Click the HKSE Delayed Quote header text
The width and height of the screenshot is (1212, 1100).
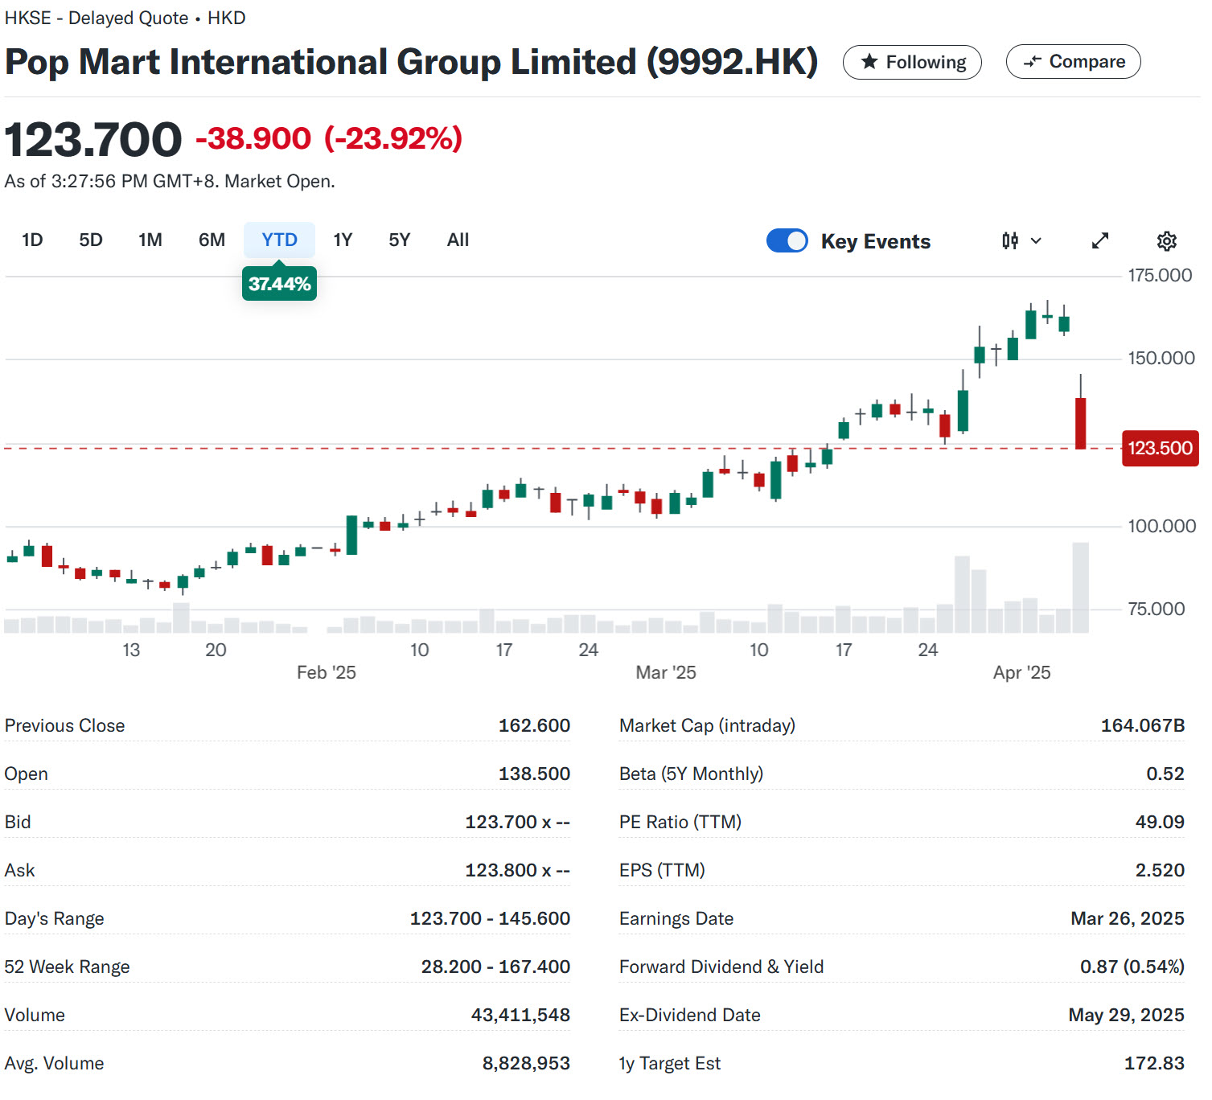tap(125, 18)
